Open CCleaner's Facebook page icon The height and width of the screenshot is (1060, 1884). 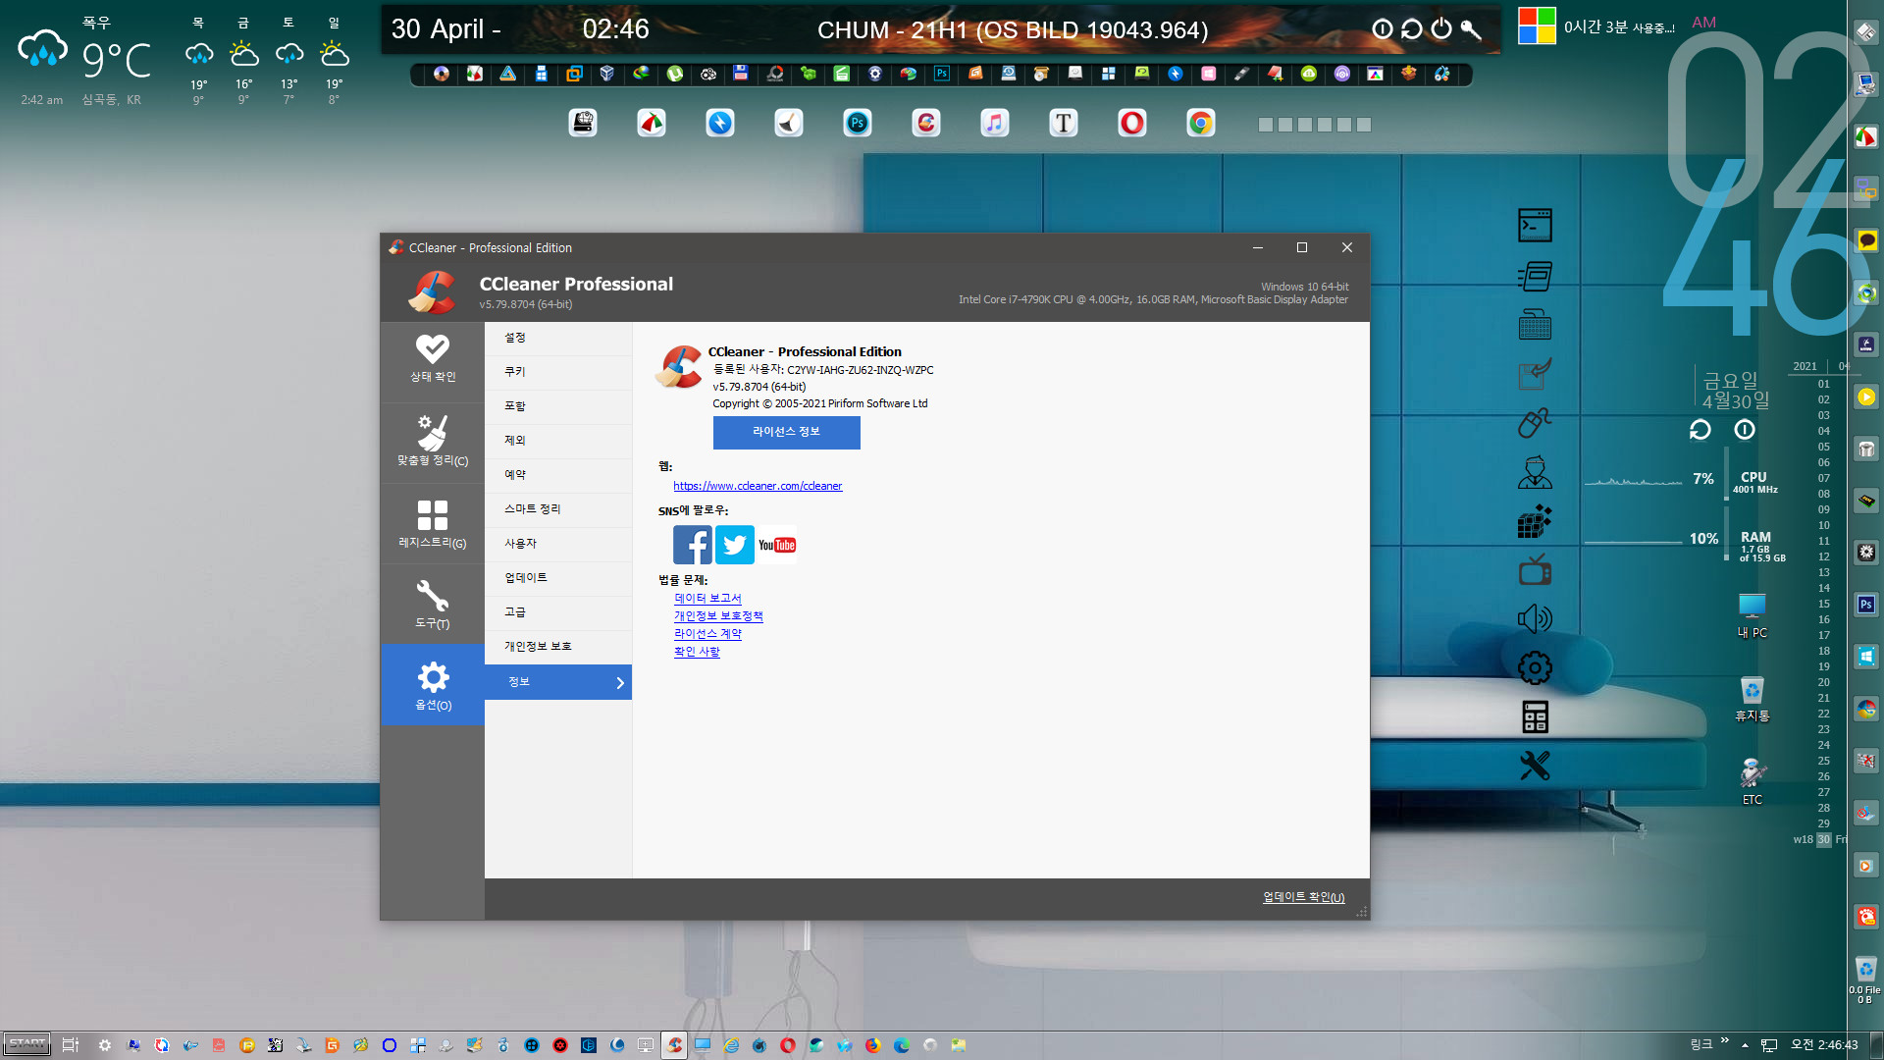pos(692,545)
